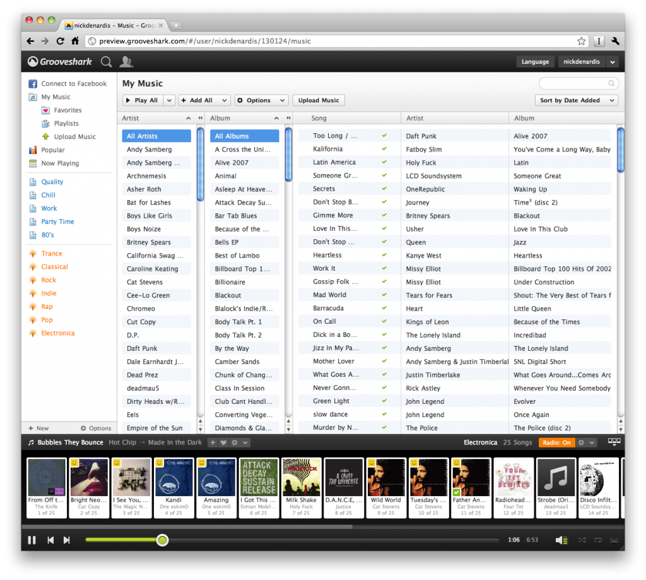646x580 pixels.
Task: Open the Party Time playlist
Action: [x=57, y=222]
